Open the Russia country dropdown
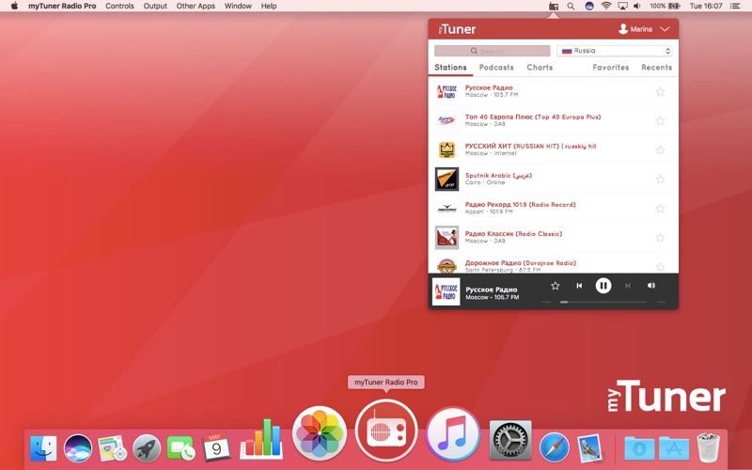This screenshot has width=752, height=470. point(615,51)
